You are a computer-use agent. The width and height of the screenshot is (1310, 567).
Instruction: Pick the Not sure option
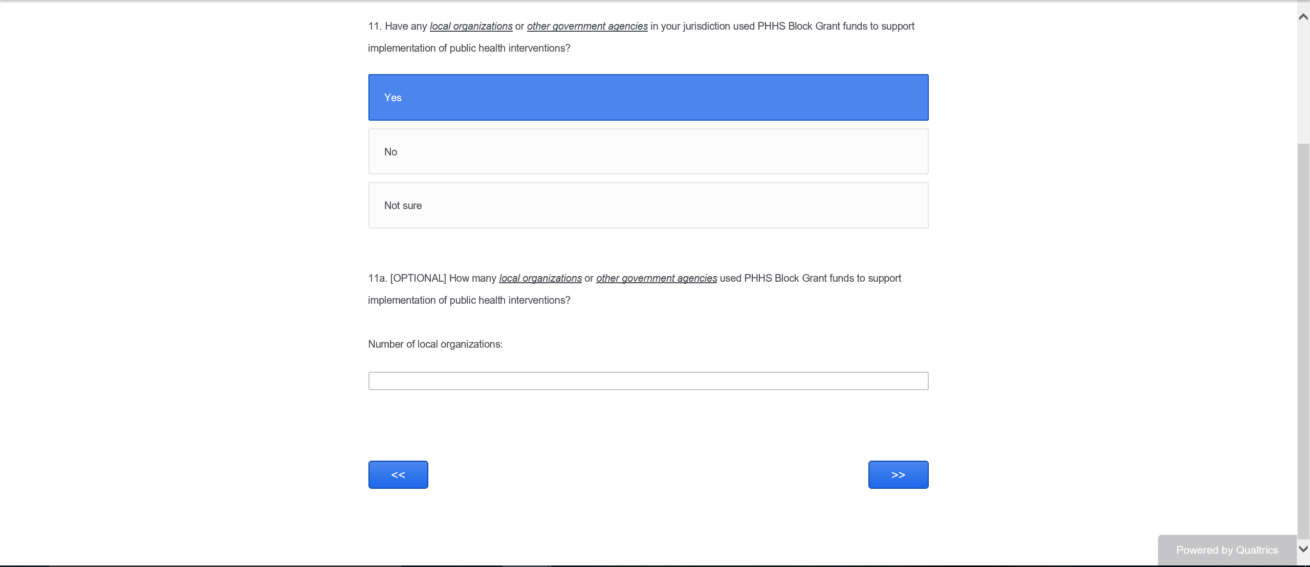[648, 205]
